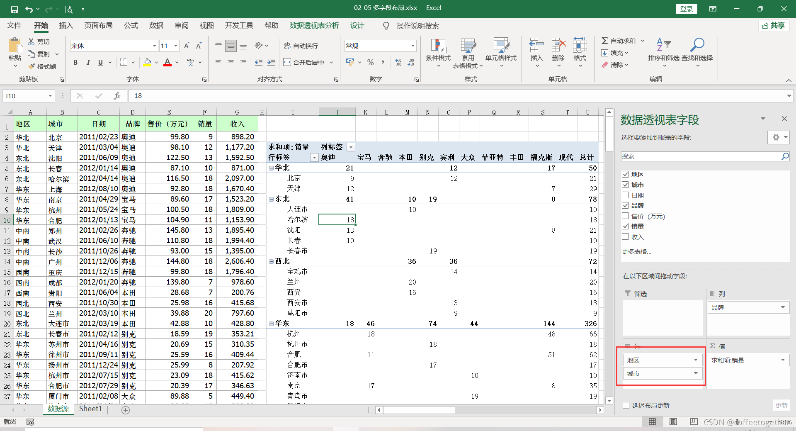Open the font size dropdown
796x431 pixels.
click(176, 46)
